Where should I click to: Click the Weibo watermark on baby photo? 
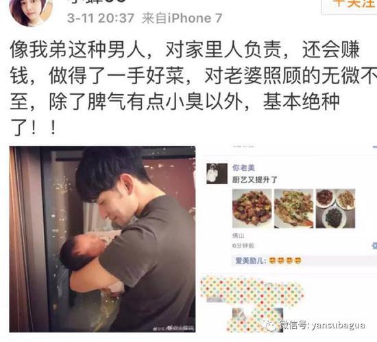pyautogui.click(x=174, y=328)
